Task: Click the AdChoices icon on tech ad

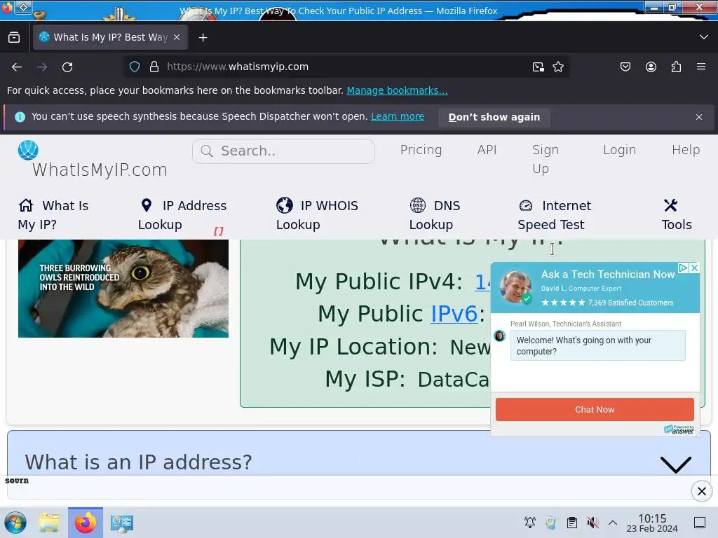Action: (683, 268)
